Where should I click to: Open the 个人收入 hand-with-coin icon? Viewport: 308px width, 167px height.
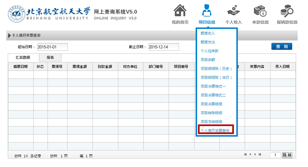[233, 11]
